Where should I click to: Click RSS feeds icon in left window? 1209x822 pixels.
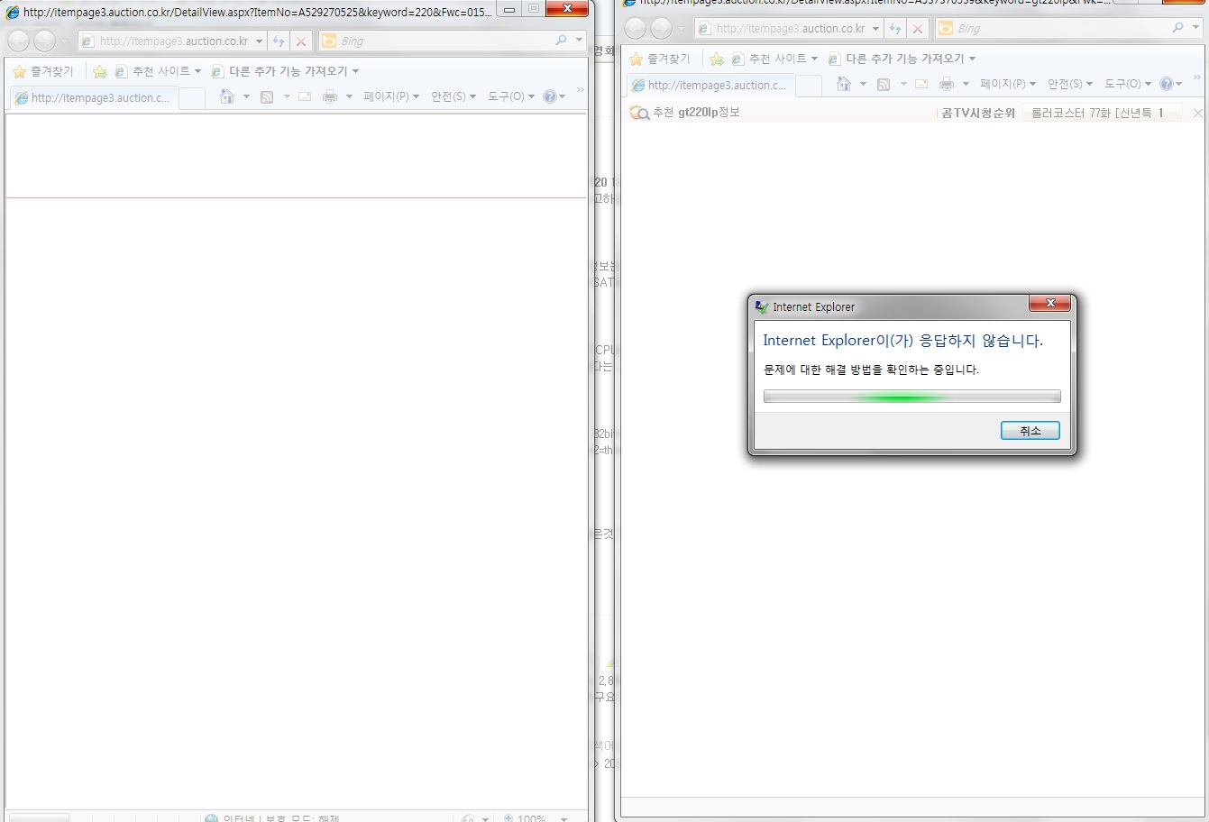coord(267,96)
